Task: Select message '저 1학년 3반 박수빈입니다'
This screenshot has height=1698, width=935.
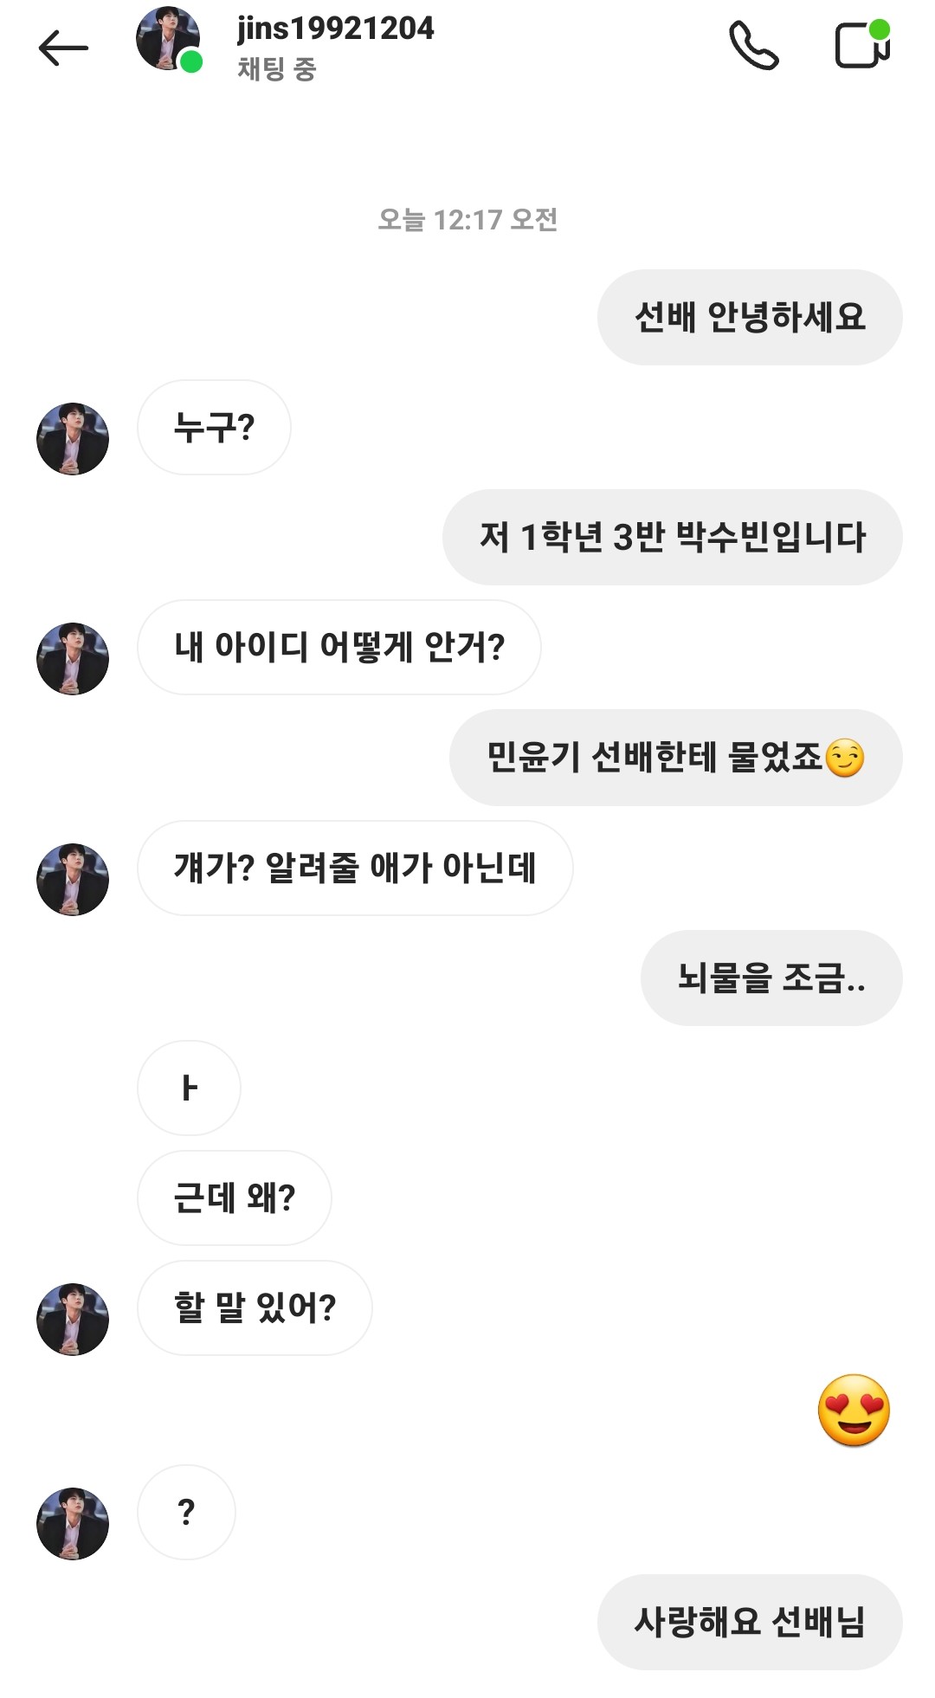Action: [673, 537]
